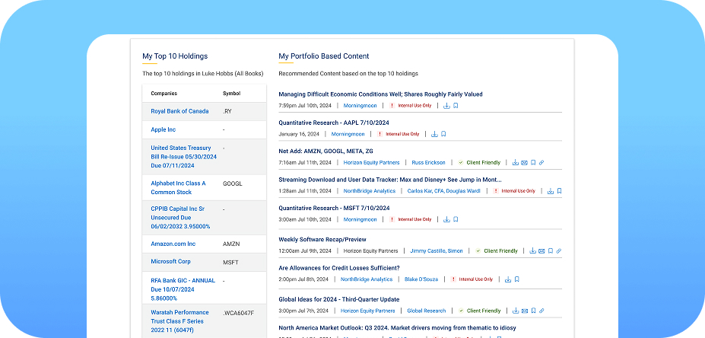705x338 pixels.
Task: Open CPPIB Capital Inc Sr Unsecured holding
Action: pos(180,218)
